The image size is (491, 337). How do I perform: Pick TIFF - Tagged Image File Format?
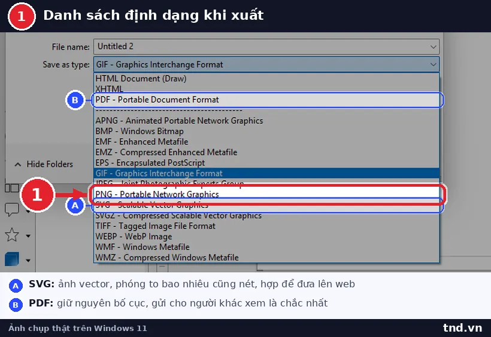click(266, 226)
